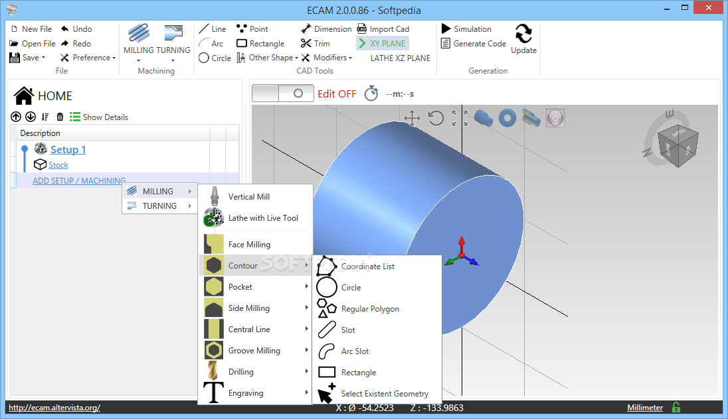The height and width of the screenshot is (419, 728).
Task: Select the Circle drawing tool
Action: click(215, 58)
